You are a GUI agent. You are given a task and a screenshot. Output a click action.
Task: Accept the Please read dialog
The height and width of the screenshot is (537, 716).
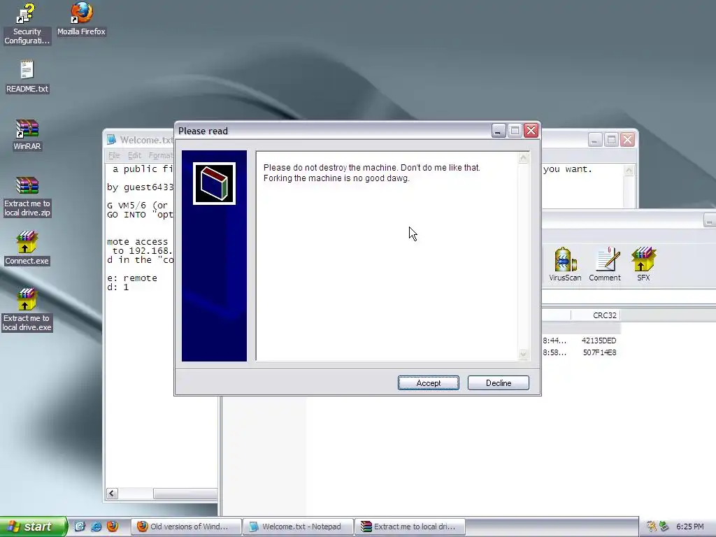(429, 383)
